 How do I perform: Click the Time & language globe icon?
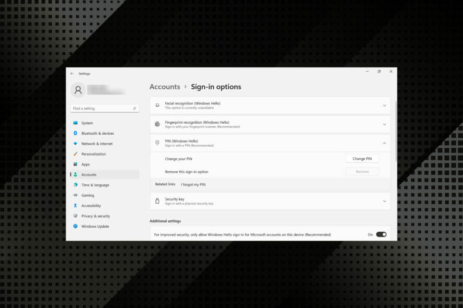coord(75,185)
